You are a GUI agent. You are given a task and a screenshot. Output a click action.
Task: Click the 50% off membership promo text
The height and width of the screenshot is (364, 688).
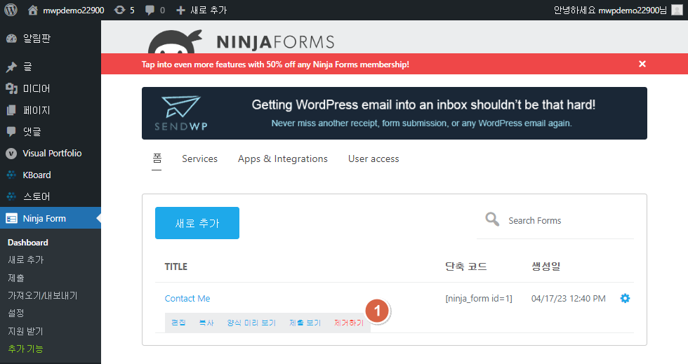[275, 65]
